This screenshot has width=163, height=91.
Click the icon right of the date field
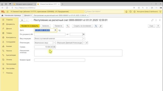point(59,30)
